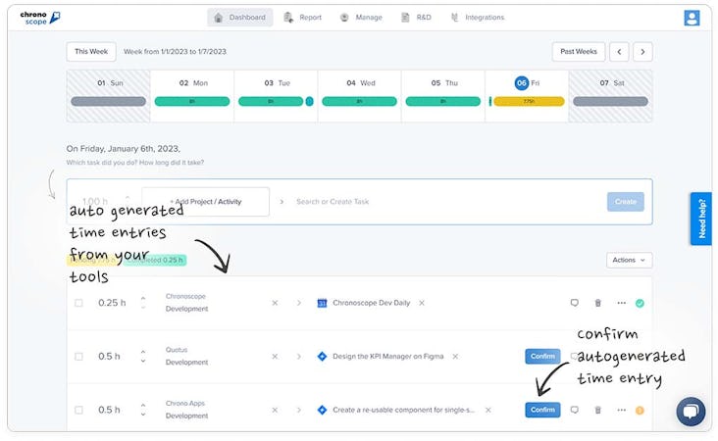Click chevron after Chronoscope Development
The image size is (718, 441).
[299, 303]
